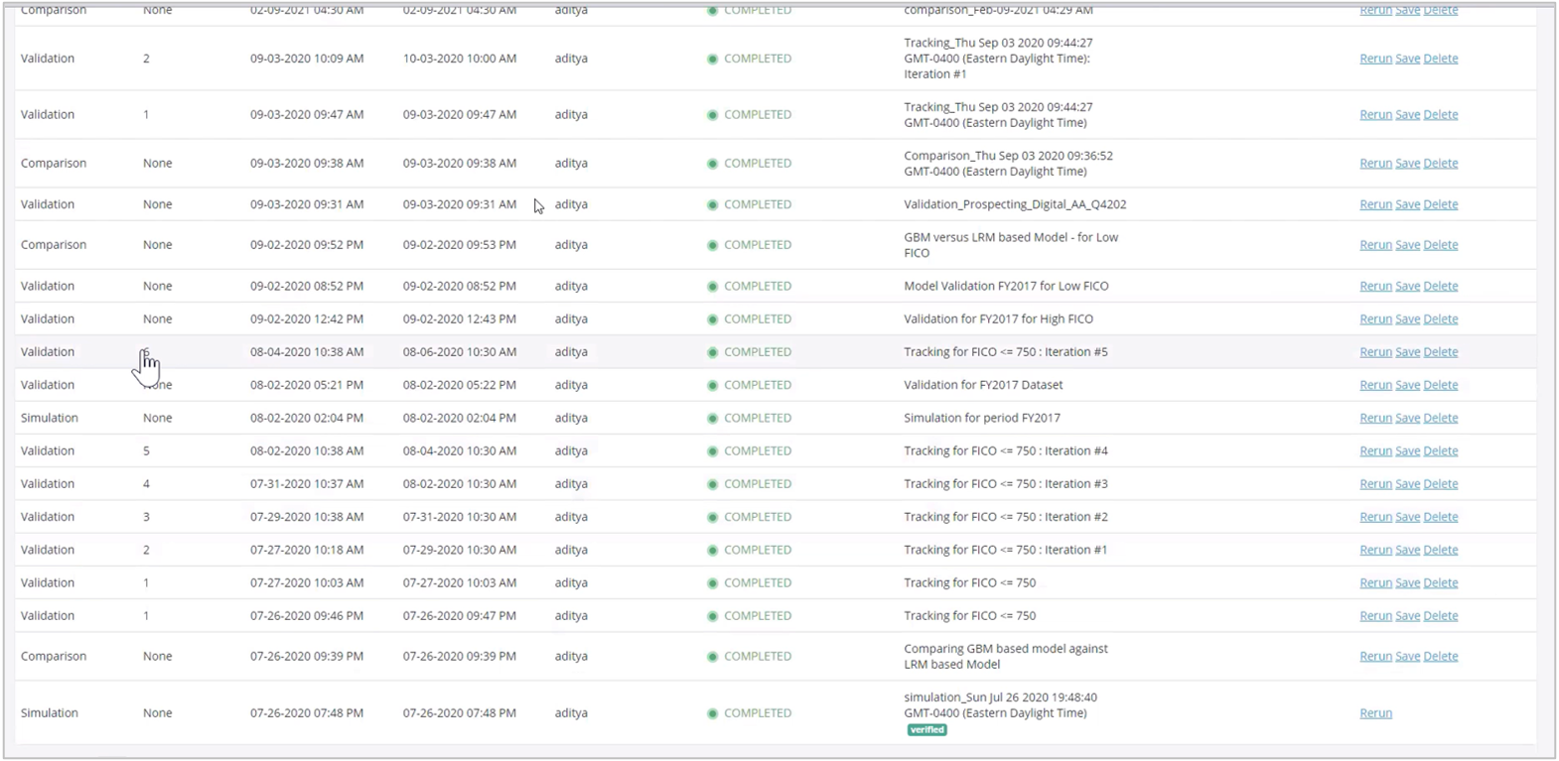Screen dimensions: 1559x761
Task: Click the green status dot for Validation for FY2017 Dataset
Action: 712,385
